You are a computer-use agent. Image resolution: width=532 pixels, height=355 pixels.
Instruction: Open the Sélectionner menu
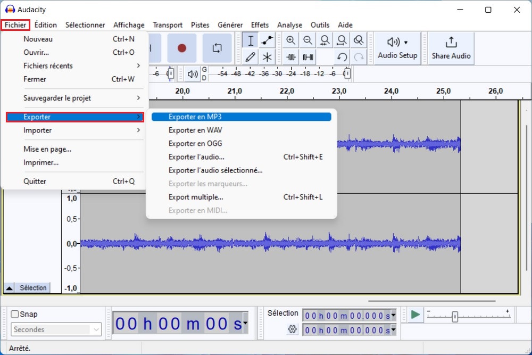point(85,25)
